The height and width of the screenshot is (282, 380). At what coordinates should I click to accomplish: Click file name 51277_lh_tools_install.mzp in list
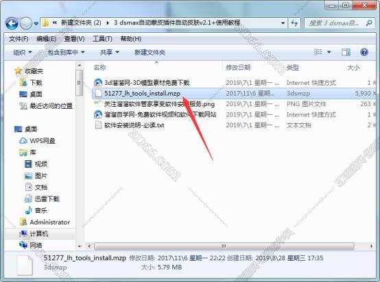point(142,93)
